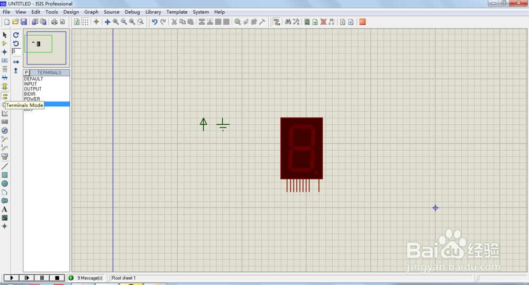Stop the simulation

57,278
